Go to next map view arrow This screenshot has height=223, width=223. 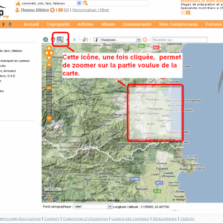[75, 40]
